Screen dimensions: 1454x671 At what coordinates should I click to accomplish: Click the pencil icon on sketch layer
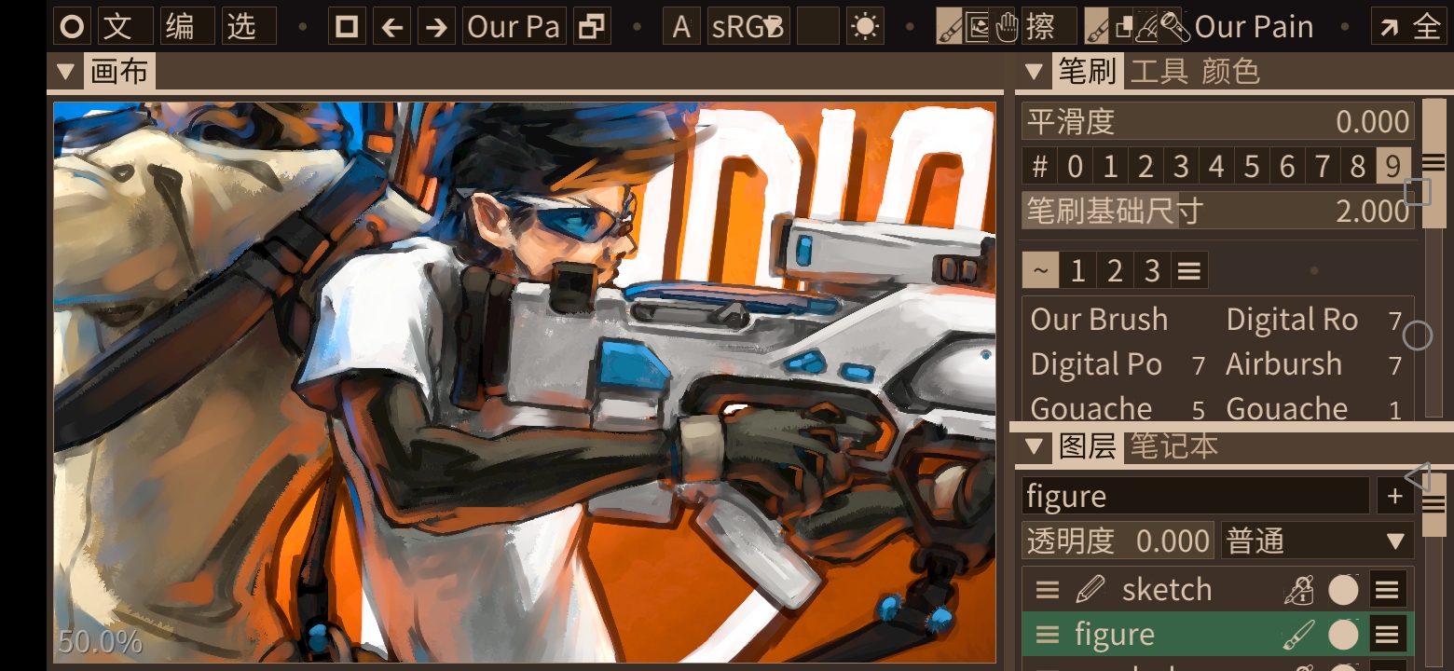(1089, 590)
